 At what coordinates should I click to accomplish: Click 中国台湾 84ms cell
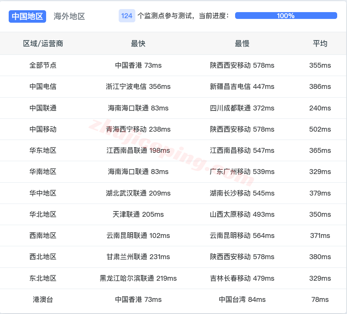click(242, 300)
